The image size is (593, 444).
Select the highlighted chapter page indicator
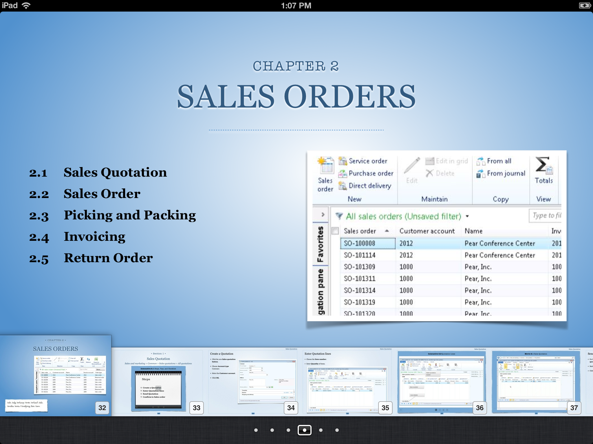pos(304,430)
